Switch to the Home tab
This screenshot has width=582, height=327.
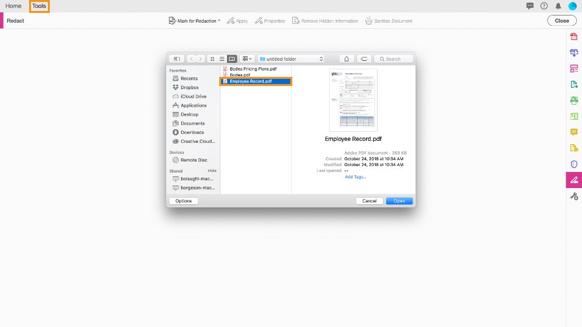(x=14, y=6)
